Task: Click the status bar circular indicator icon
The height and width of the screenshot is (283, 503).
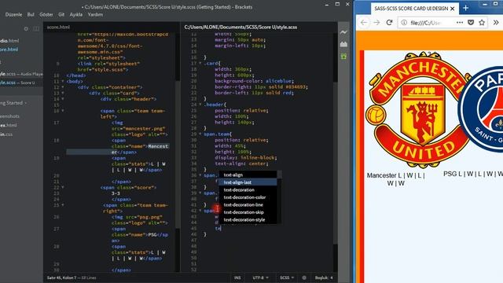Action: pos(304,277)
